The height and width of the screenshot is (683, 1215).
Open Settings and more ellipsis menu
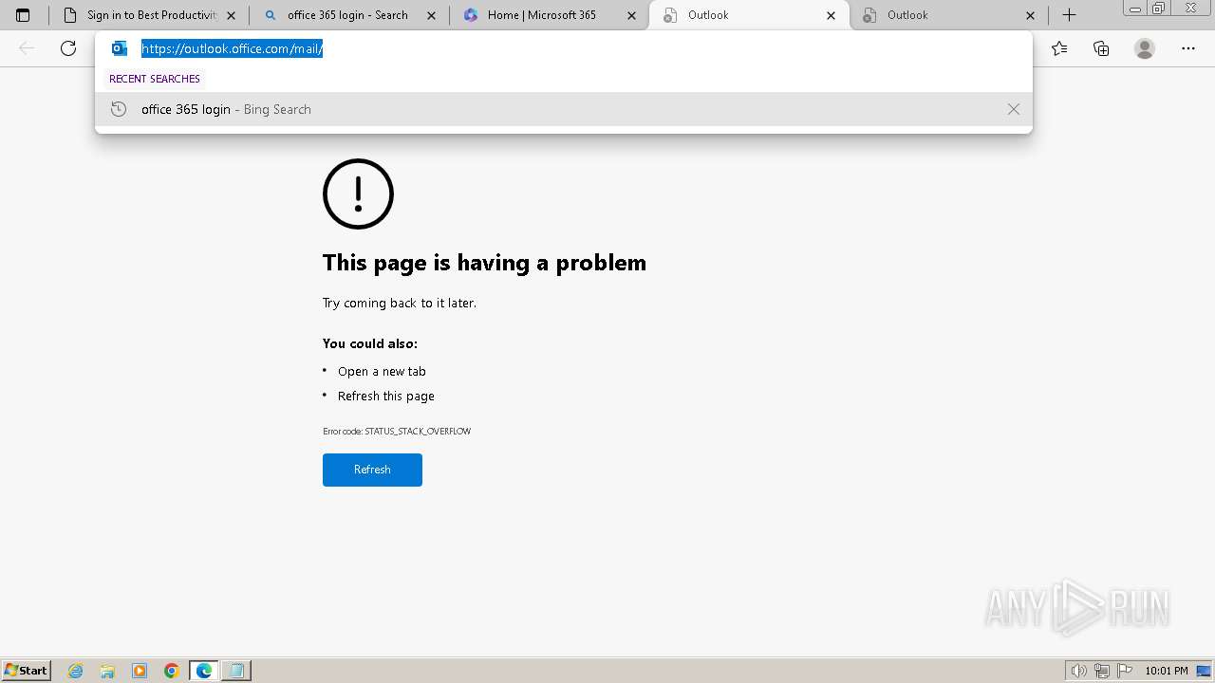point(1188,48)
